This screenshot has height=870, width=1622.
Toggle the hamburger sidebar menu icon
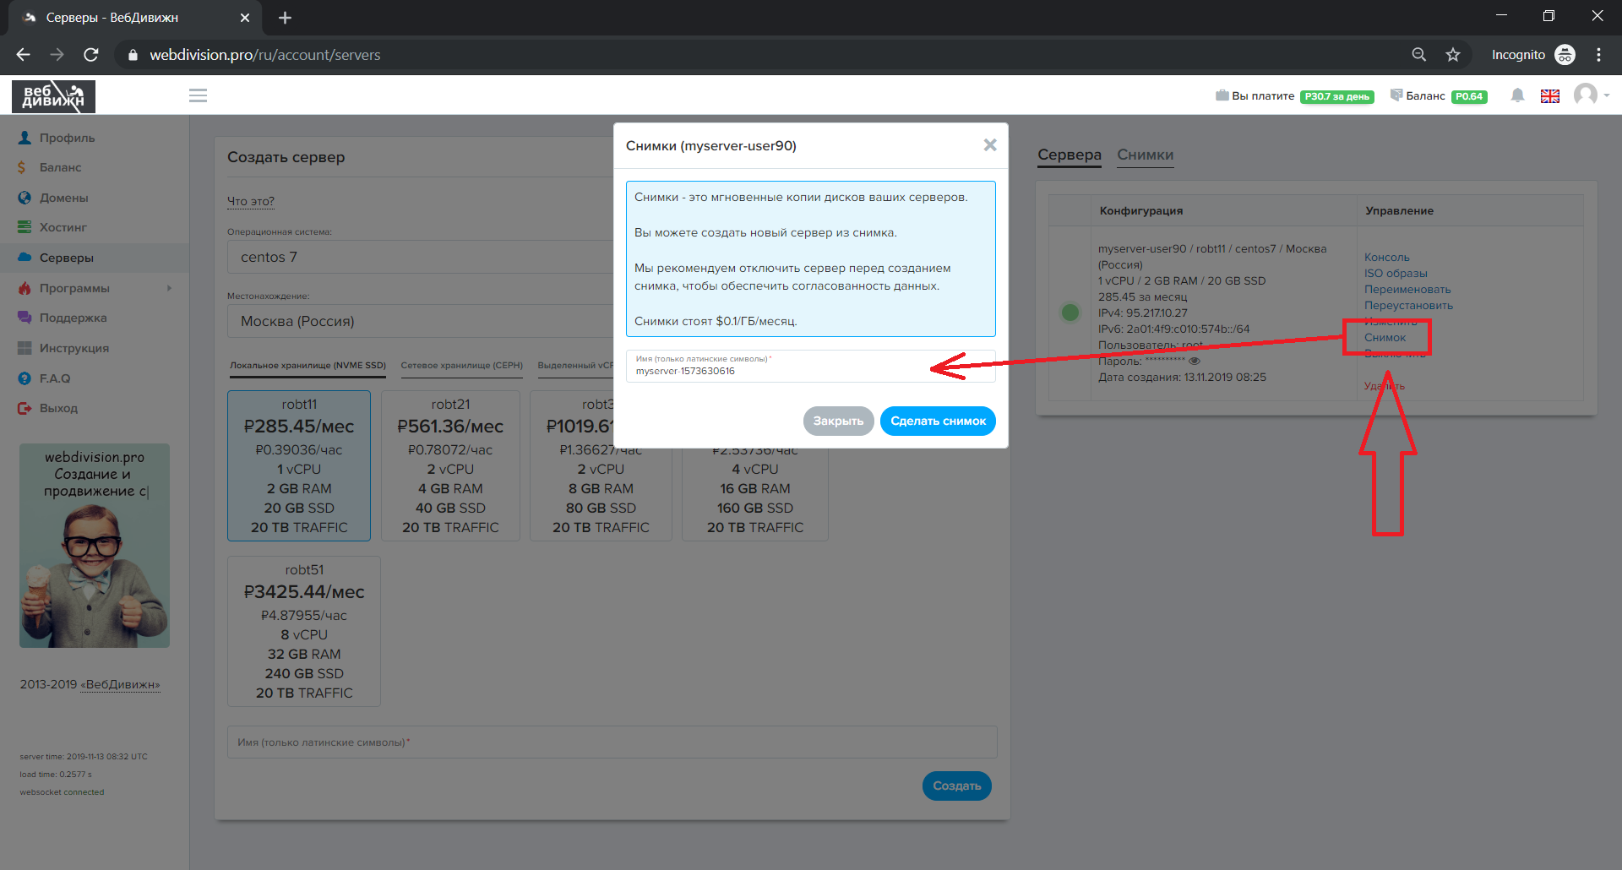(198, 95)
